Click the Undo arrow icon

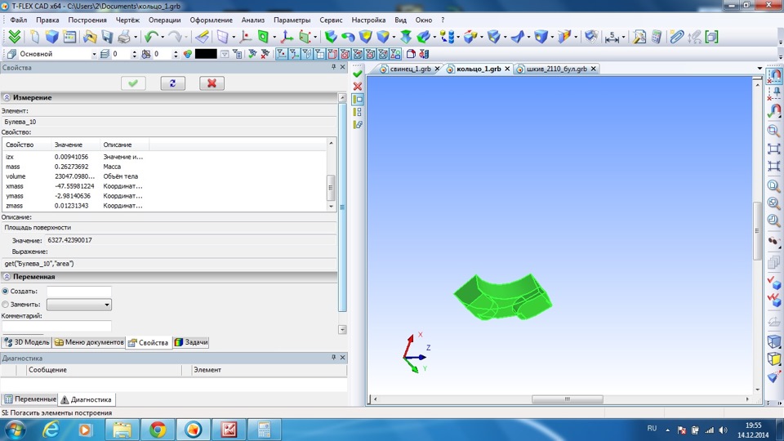150,37
